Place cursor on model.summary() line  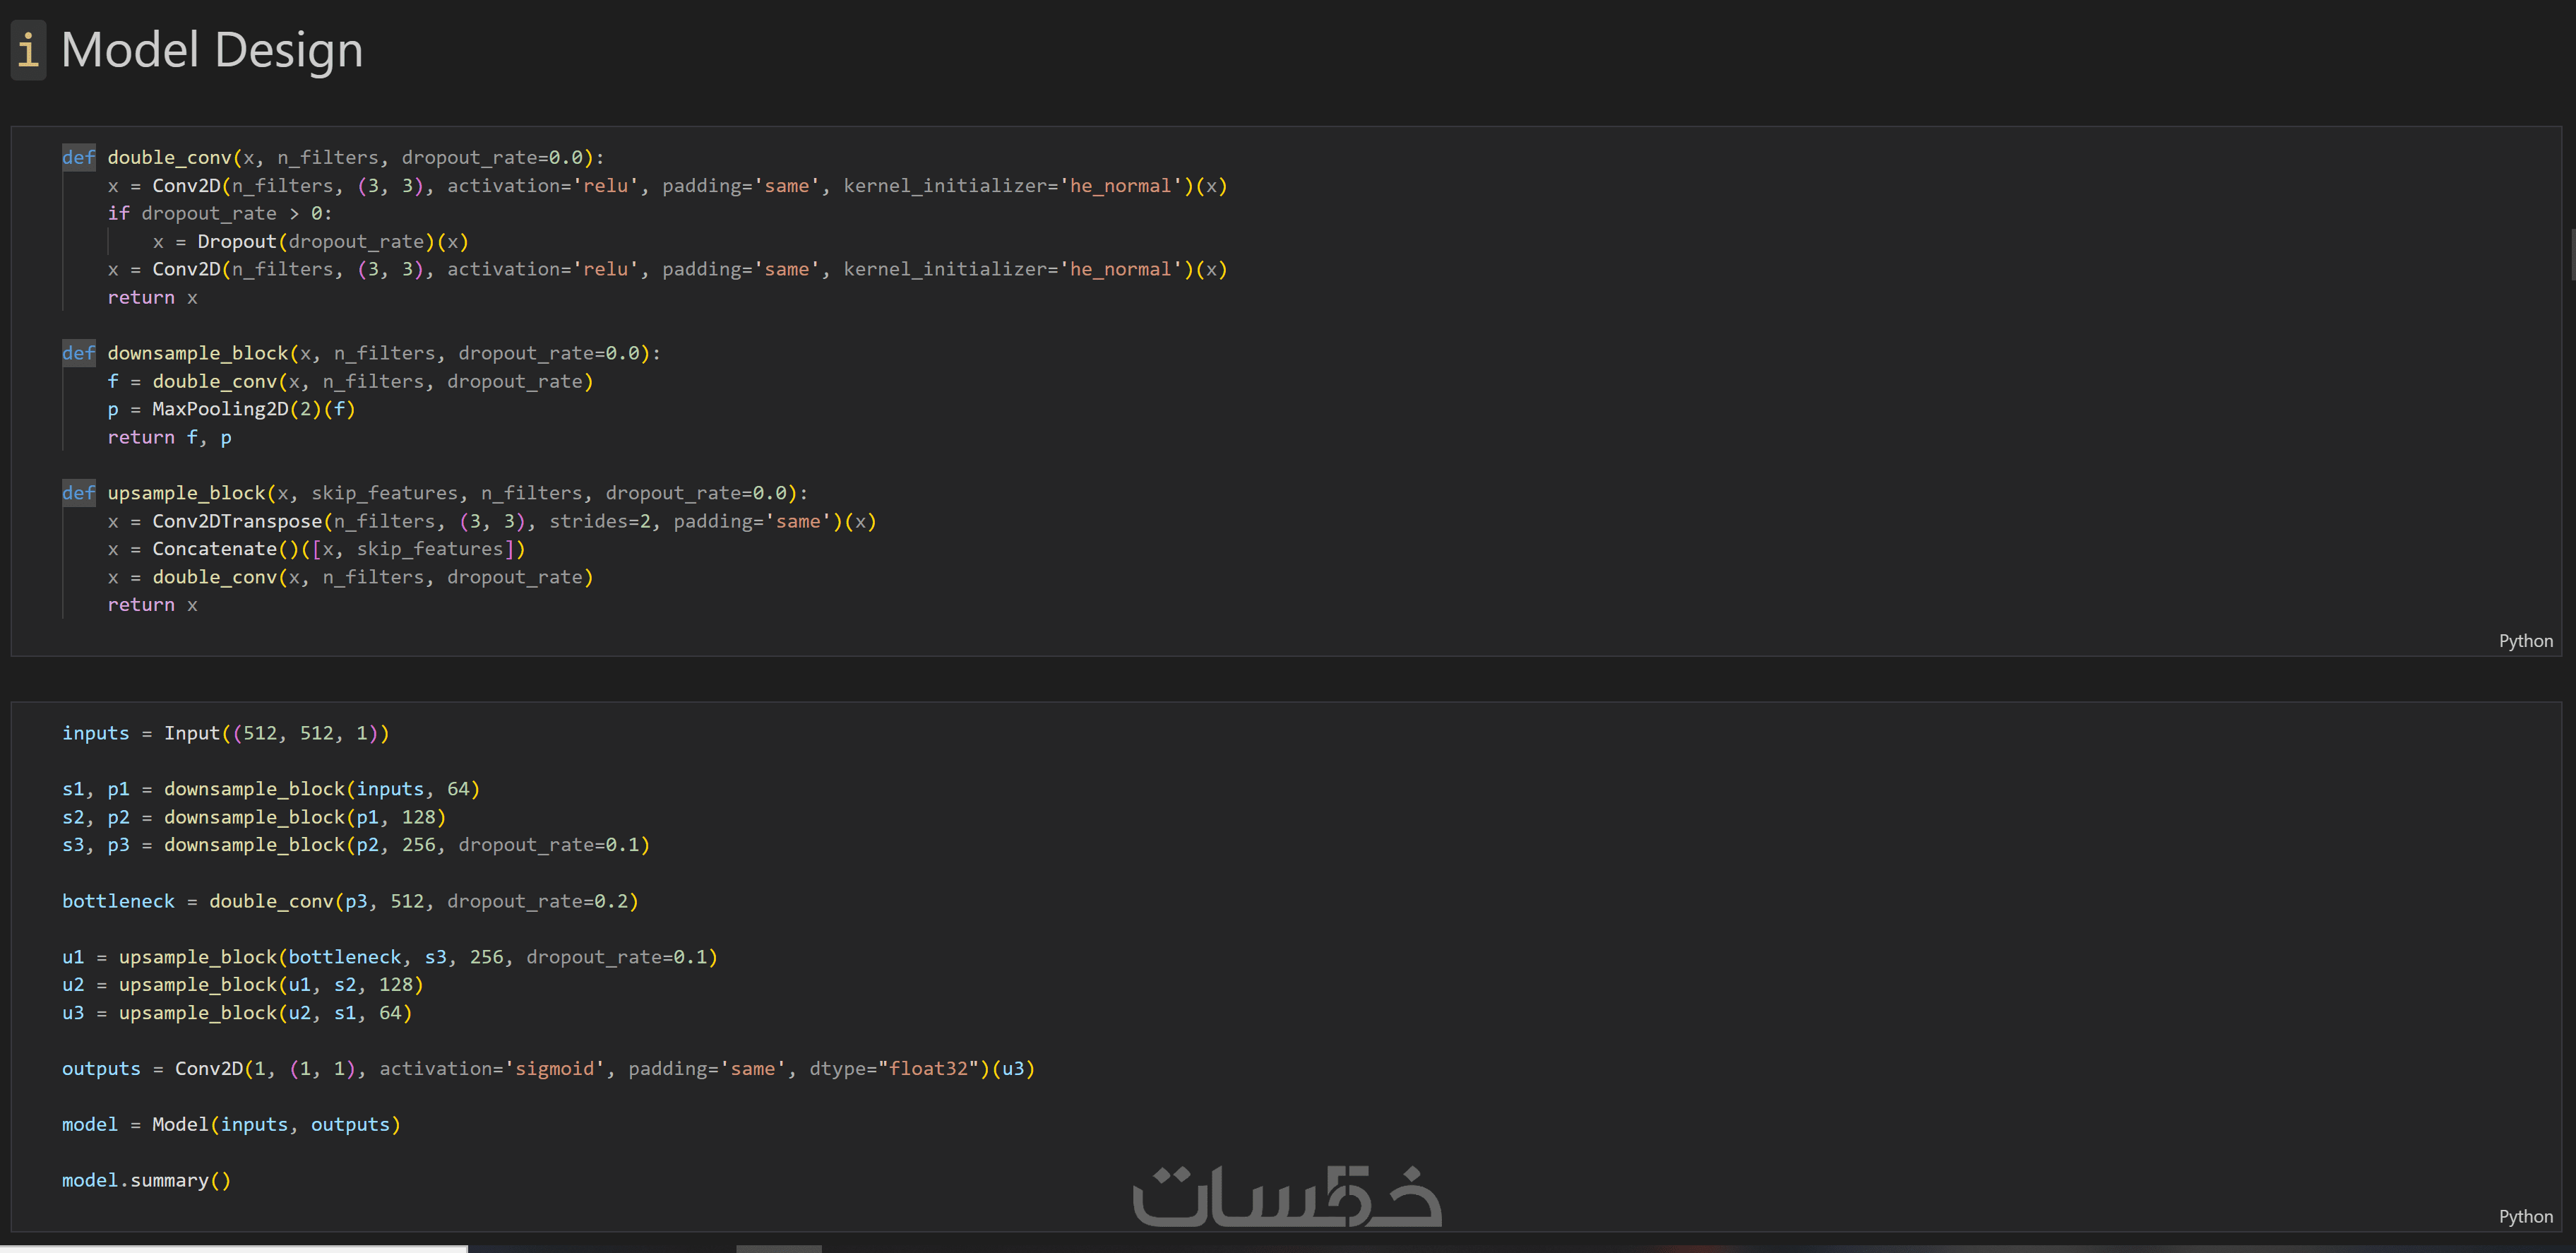tap(146, 1180)
